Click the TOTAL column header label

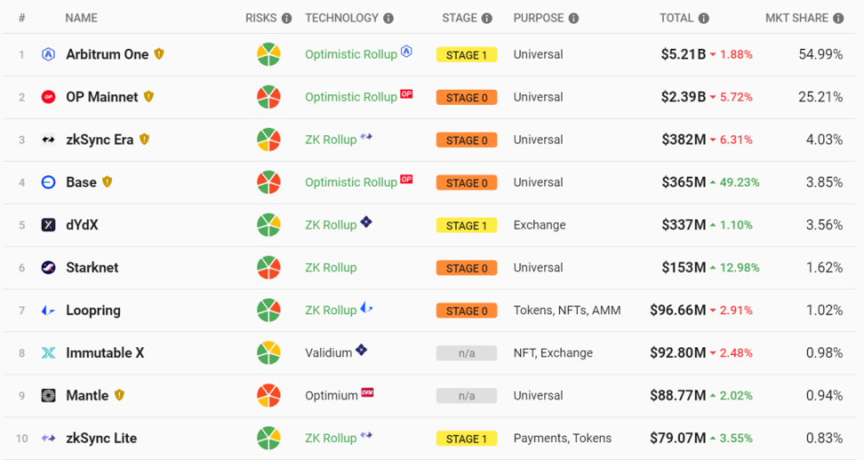point(676,18)
